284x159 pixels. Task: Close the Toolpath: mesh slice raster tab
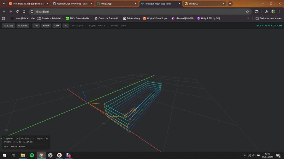coord(179,3)
